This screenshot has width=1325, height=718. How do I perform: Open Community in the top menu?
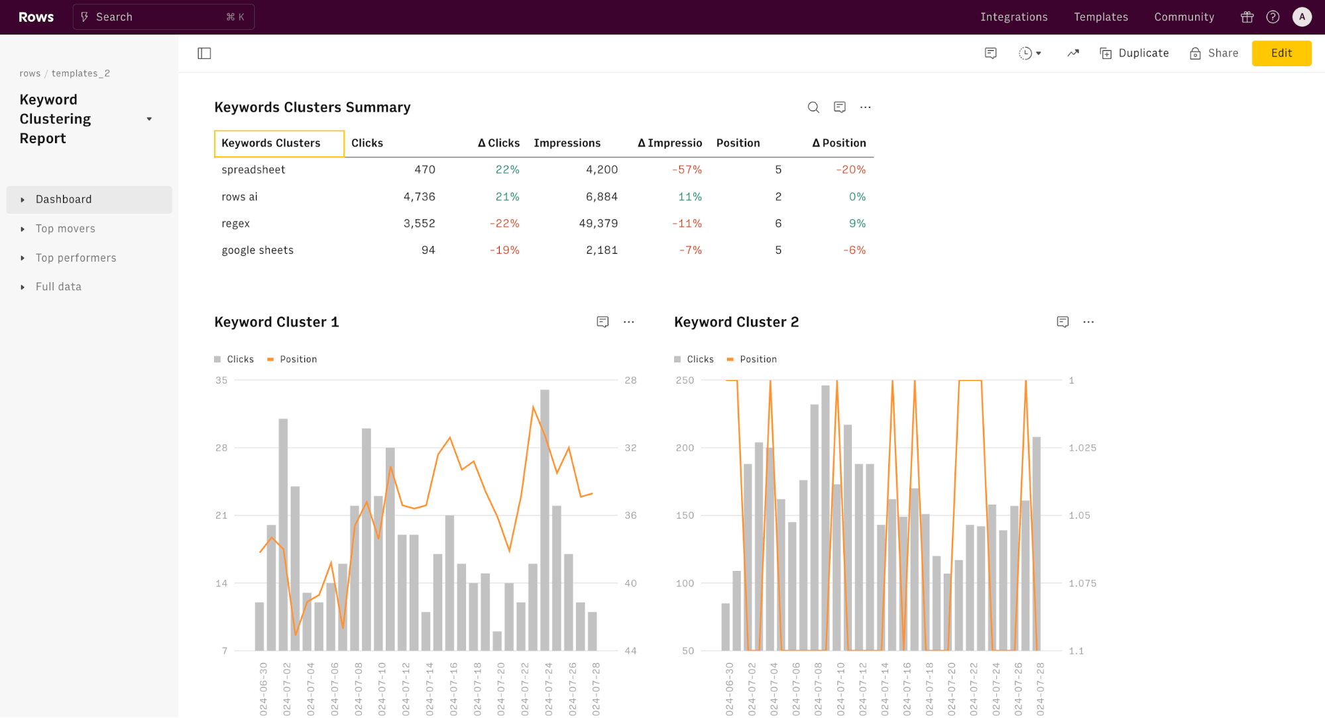(1184, 17)
